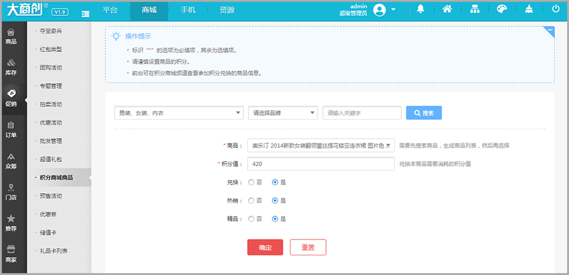Open the theme palette icon

[502, 9]
